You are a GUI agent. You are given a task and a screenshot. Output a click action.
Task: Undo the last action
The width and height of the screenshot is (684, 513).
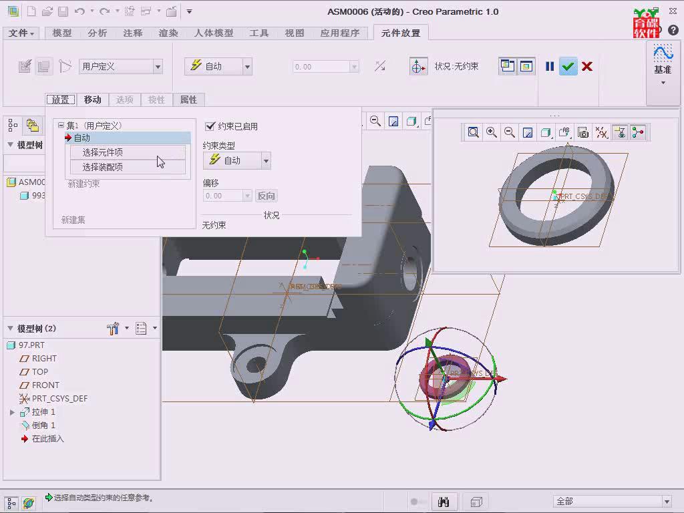pyautogui.click(x=79, y=11)
